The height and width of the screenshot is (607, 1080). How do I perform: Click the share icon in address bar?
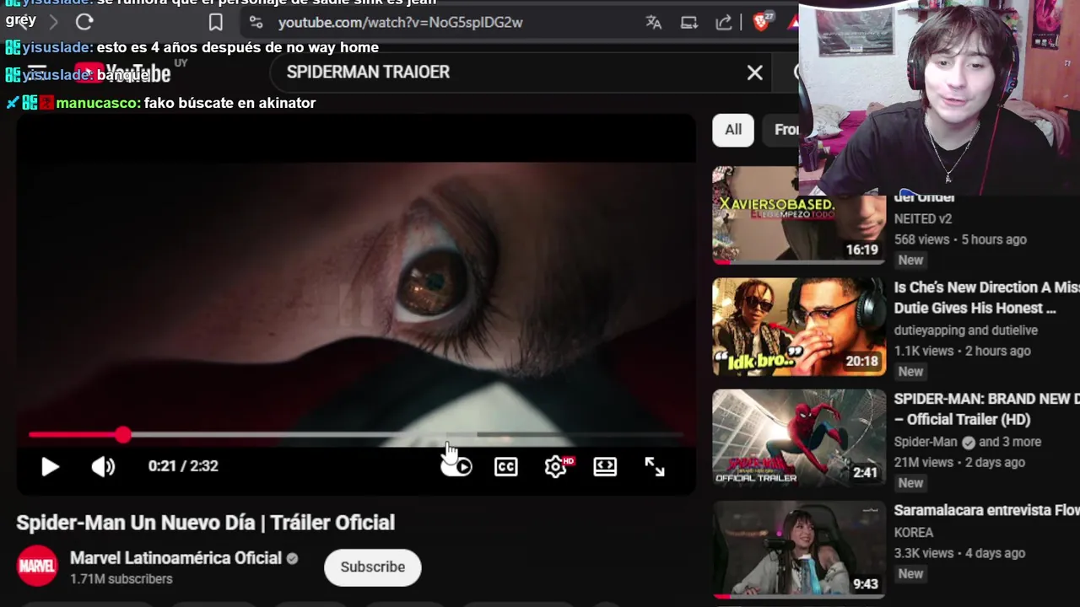[x=724, y=23]
